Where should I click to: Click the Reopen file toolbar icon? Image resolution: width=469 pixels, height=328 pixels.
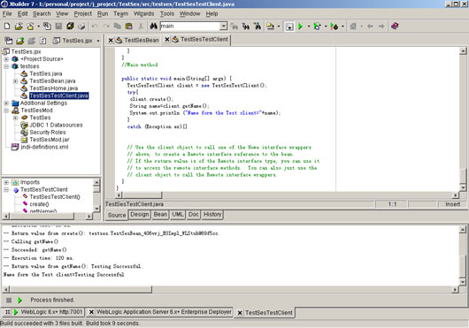click(x=30, y=27)
